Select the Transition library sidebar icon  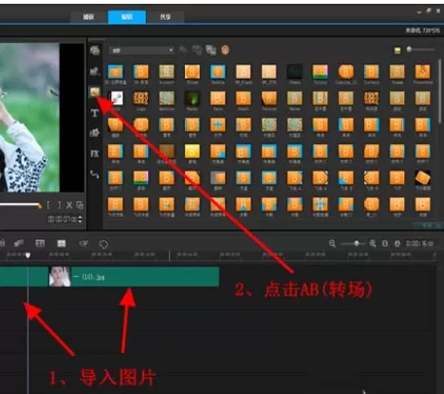point(95,92)
